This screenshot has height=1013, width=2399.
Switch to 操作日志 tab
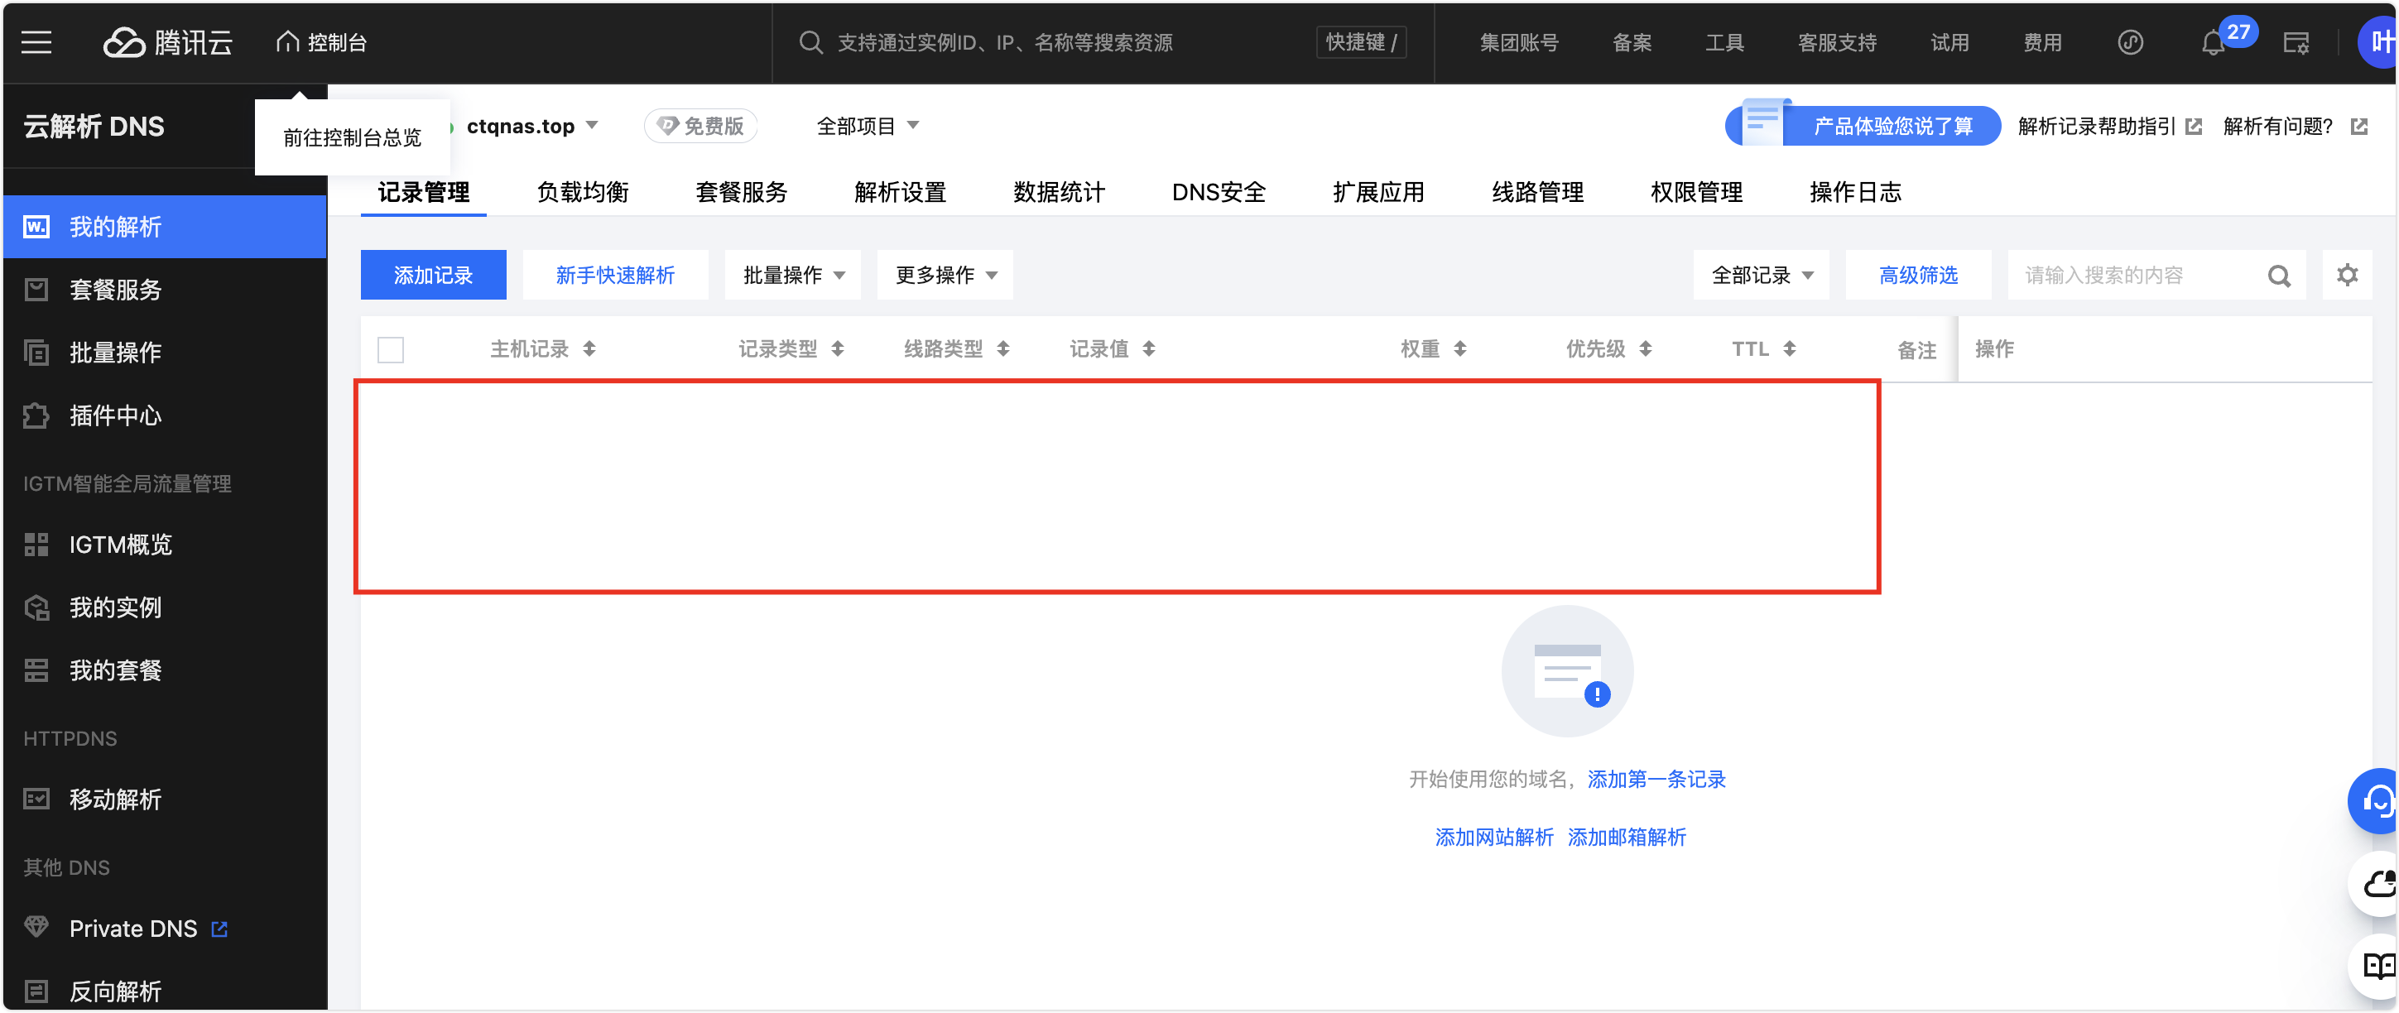[x=1855, y=192]
